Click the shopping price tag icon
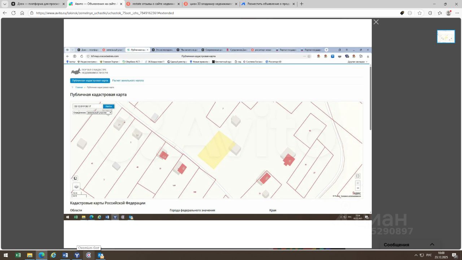Viewport: 462px width, 260px height. tap(402, 13)
